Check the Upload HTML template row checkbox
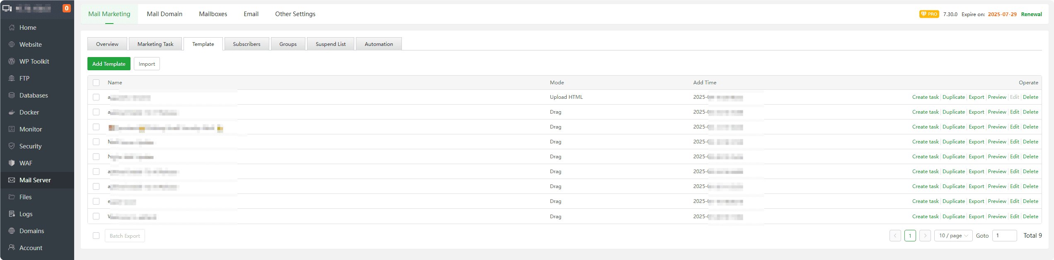The width and height of the screenshot is (1054, 260). coord(96,97)
